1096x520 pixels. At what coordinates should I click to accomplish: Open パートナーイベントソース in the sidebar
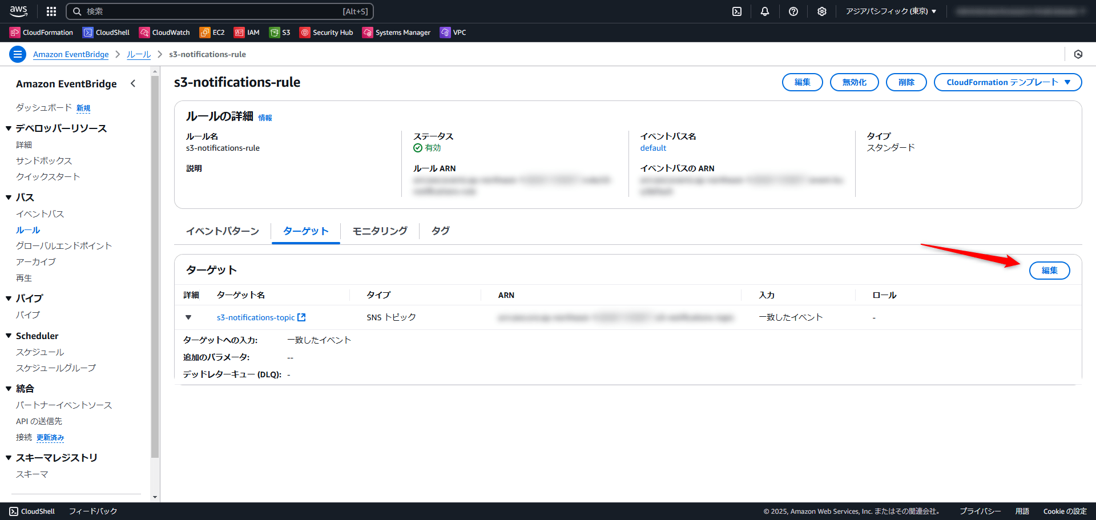pos(64,405)
